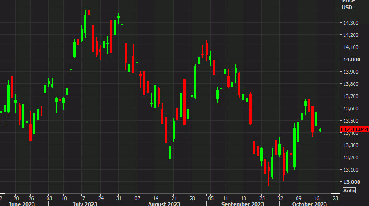Click the 13,100 price axis label
The height and width of the screenshot is (206, 369).
(x=350, y=170)
